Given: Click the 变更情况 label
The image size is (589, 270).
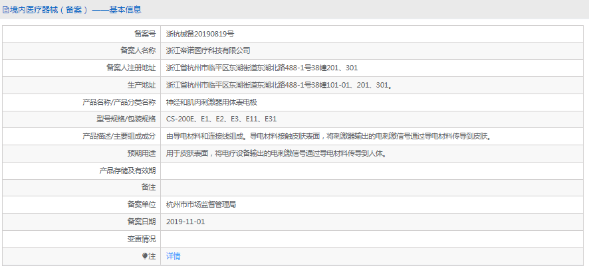Looking at the screenshot, I should (x=142, y=239).
